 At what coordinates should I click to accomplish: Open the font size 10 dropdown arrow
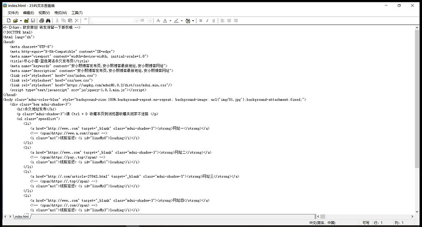[150, 21]
